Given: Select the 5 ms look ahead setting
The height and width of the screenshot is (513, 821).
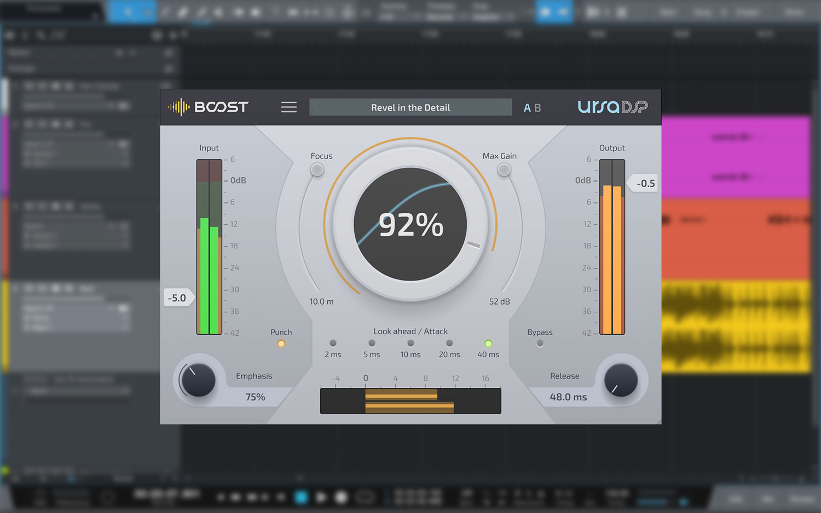Looking at the screenshot, I should click(x=372, y=343).
